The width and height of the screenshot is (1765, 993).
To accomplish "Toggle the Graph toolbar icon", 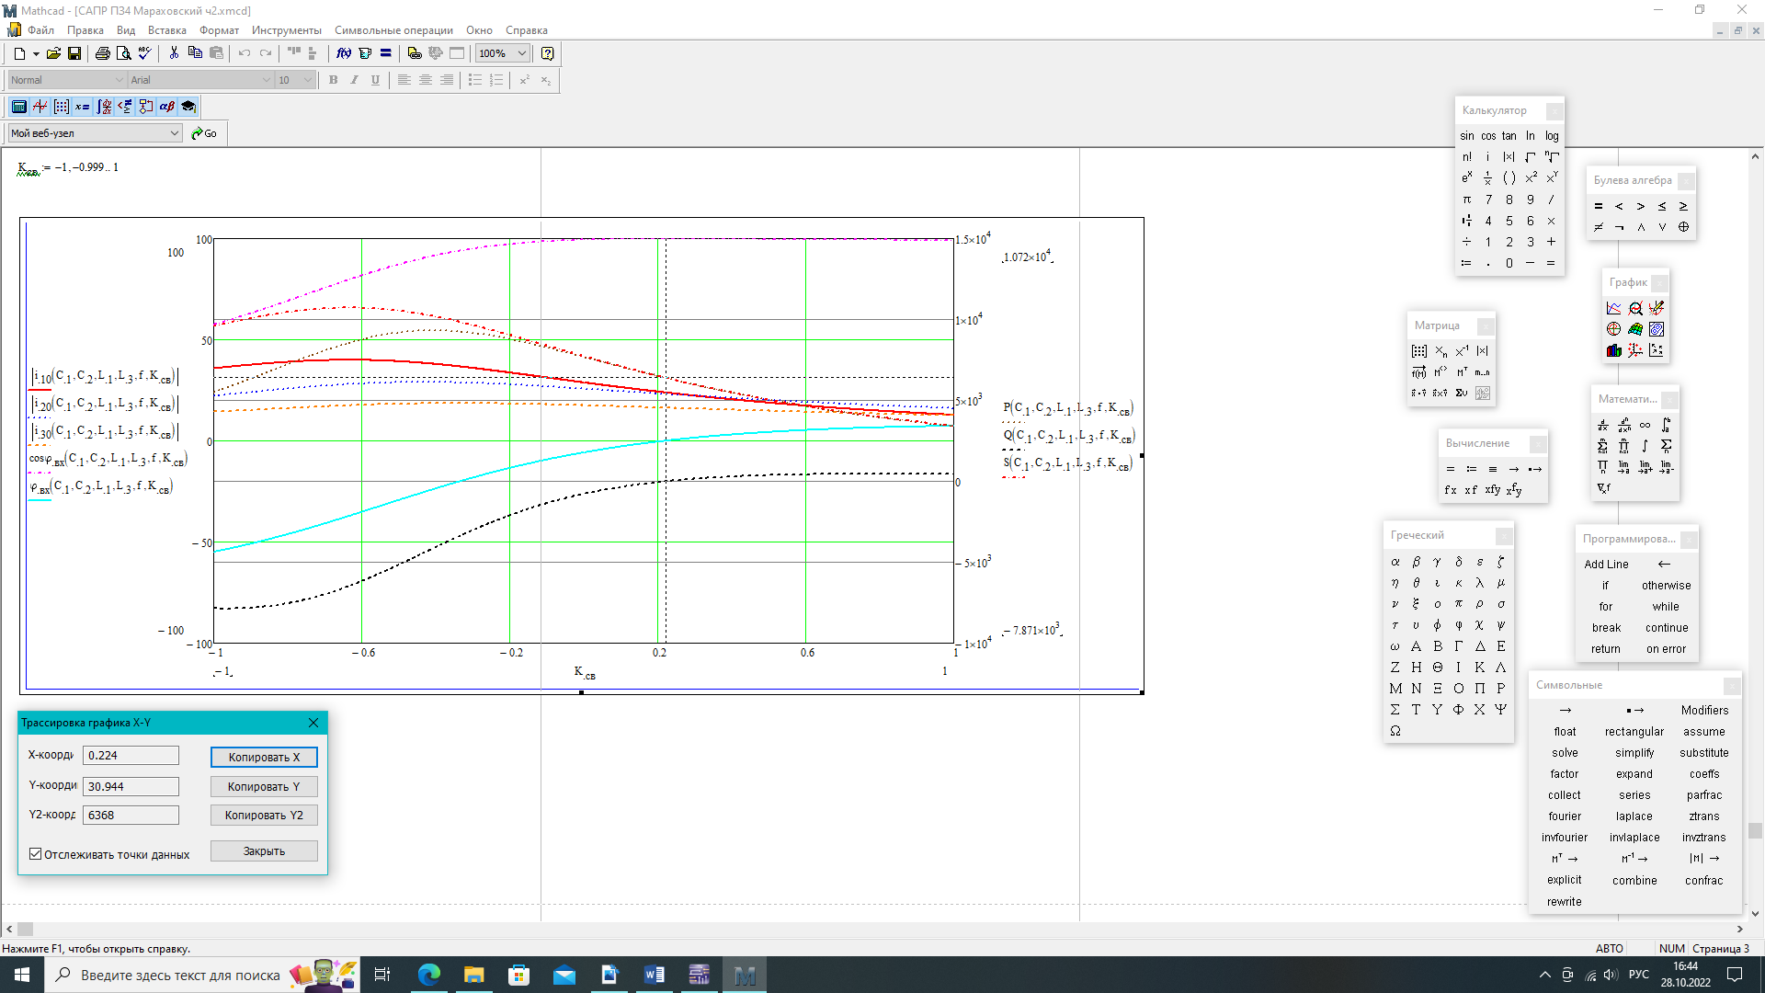I will tap(40, 107).
